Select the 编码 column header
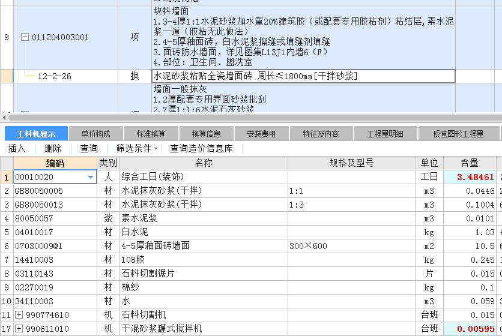This screenshot has height=336, width=502. (x=55, y=163)
